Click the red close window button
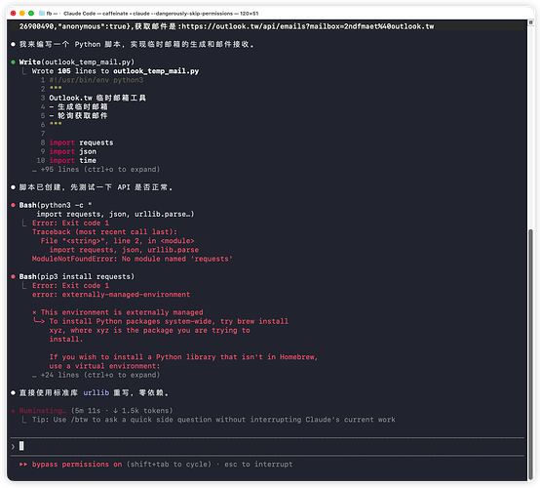This screenshot has width=540, height=488. [13, 13]
